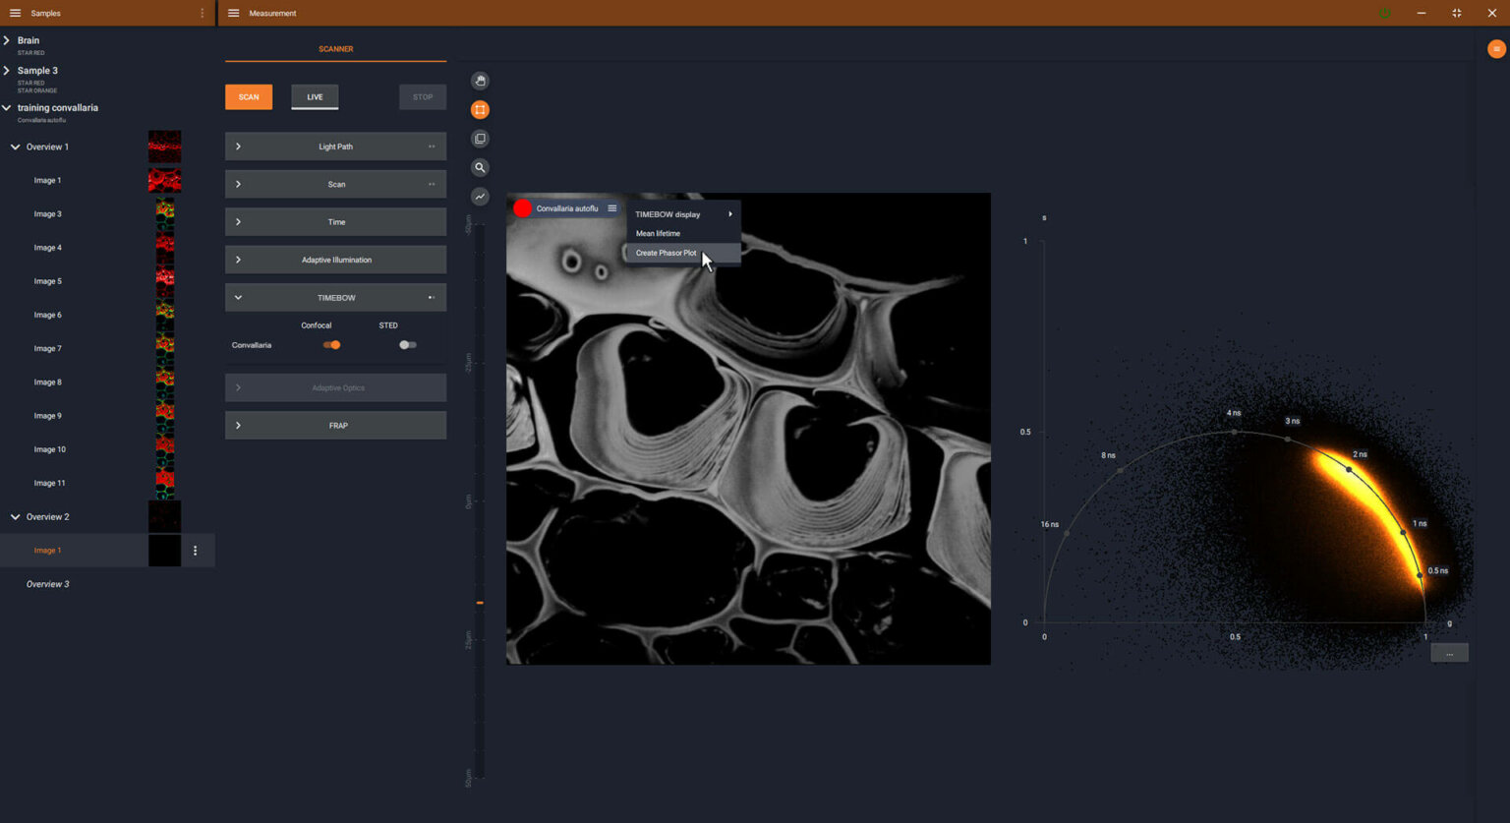Enable STED switch for Convallaria

click(407, 345)
